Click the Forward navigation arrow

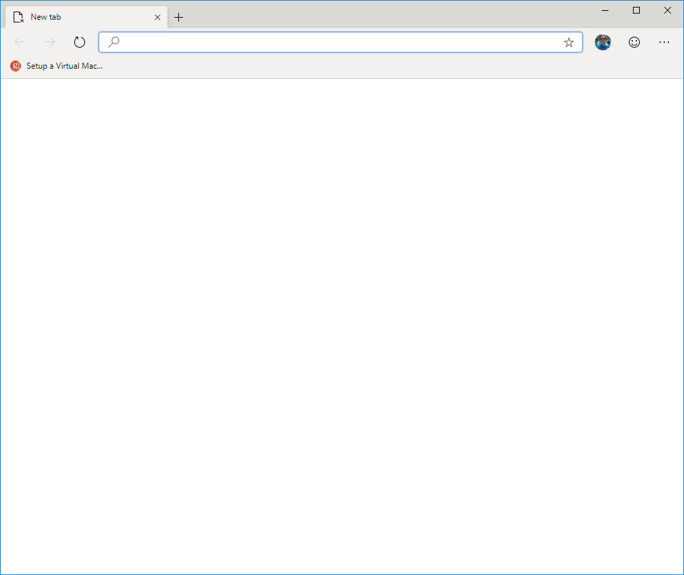[x=49, y=42]
